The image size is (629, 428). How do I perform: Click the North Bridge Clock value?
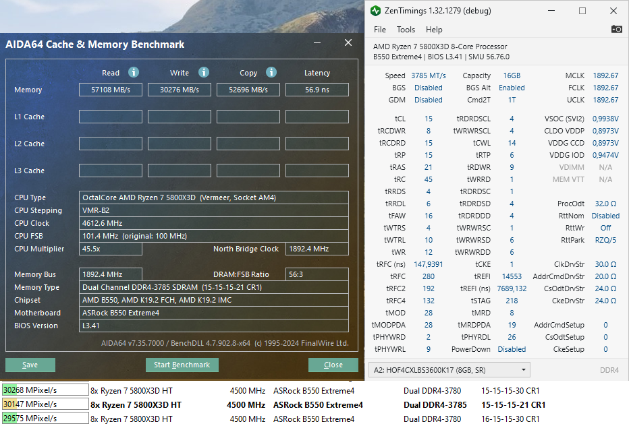317,249
